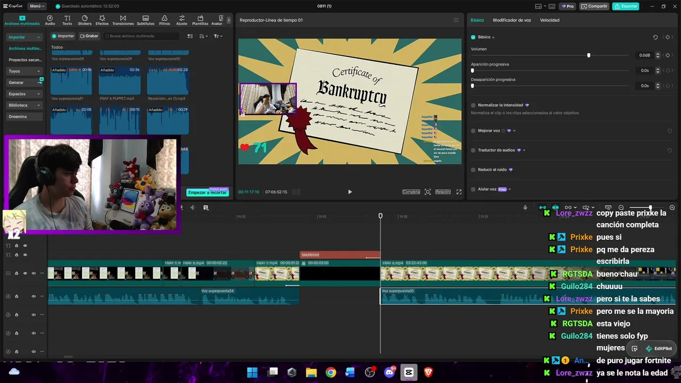Open the Menú dropdown

pos(37,6)
